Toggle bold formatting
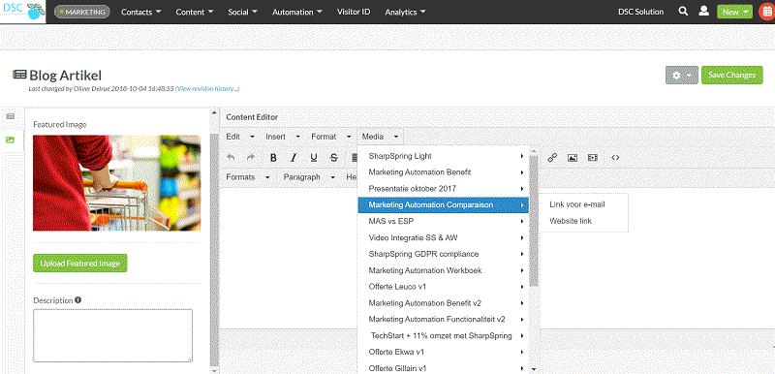This screenshot has height=374, width=775. tap(273, 158)
